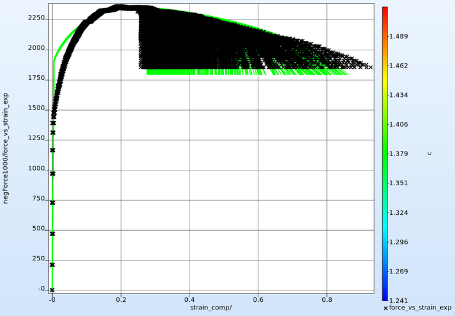Click the x data marker nearest y 1000
Viewport: 455px width, 316px height.
(53, 173)
